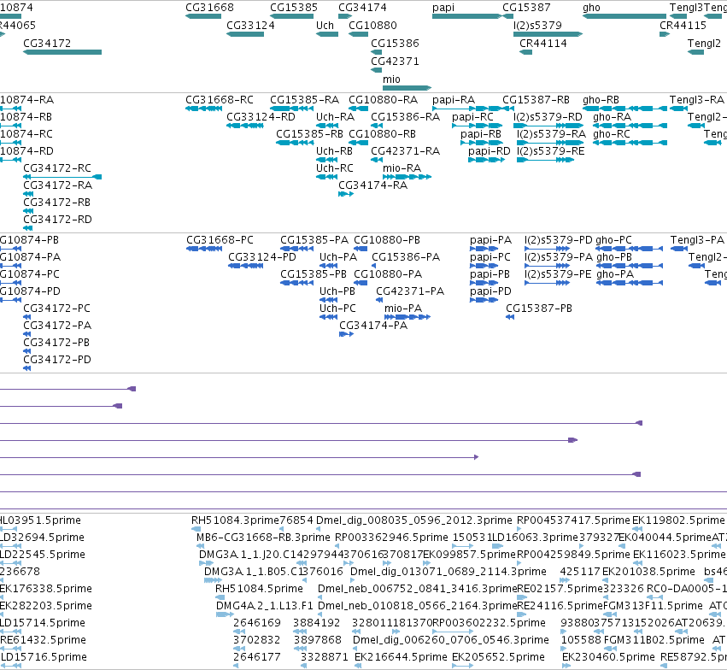Select transcript CG15387-RB
This screenshot has width=727, height=670.
[536, 100]
